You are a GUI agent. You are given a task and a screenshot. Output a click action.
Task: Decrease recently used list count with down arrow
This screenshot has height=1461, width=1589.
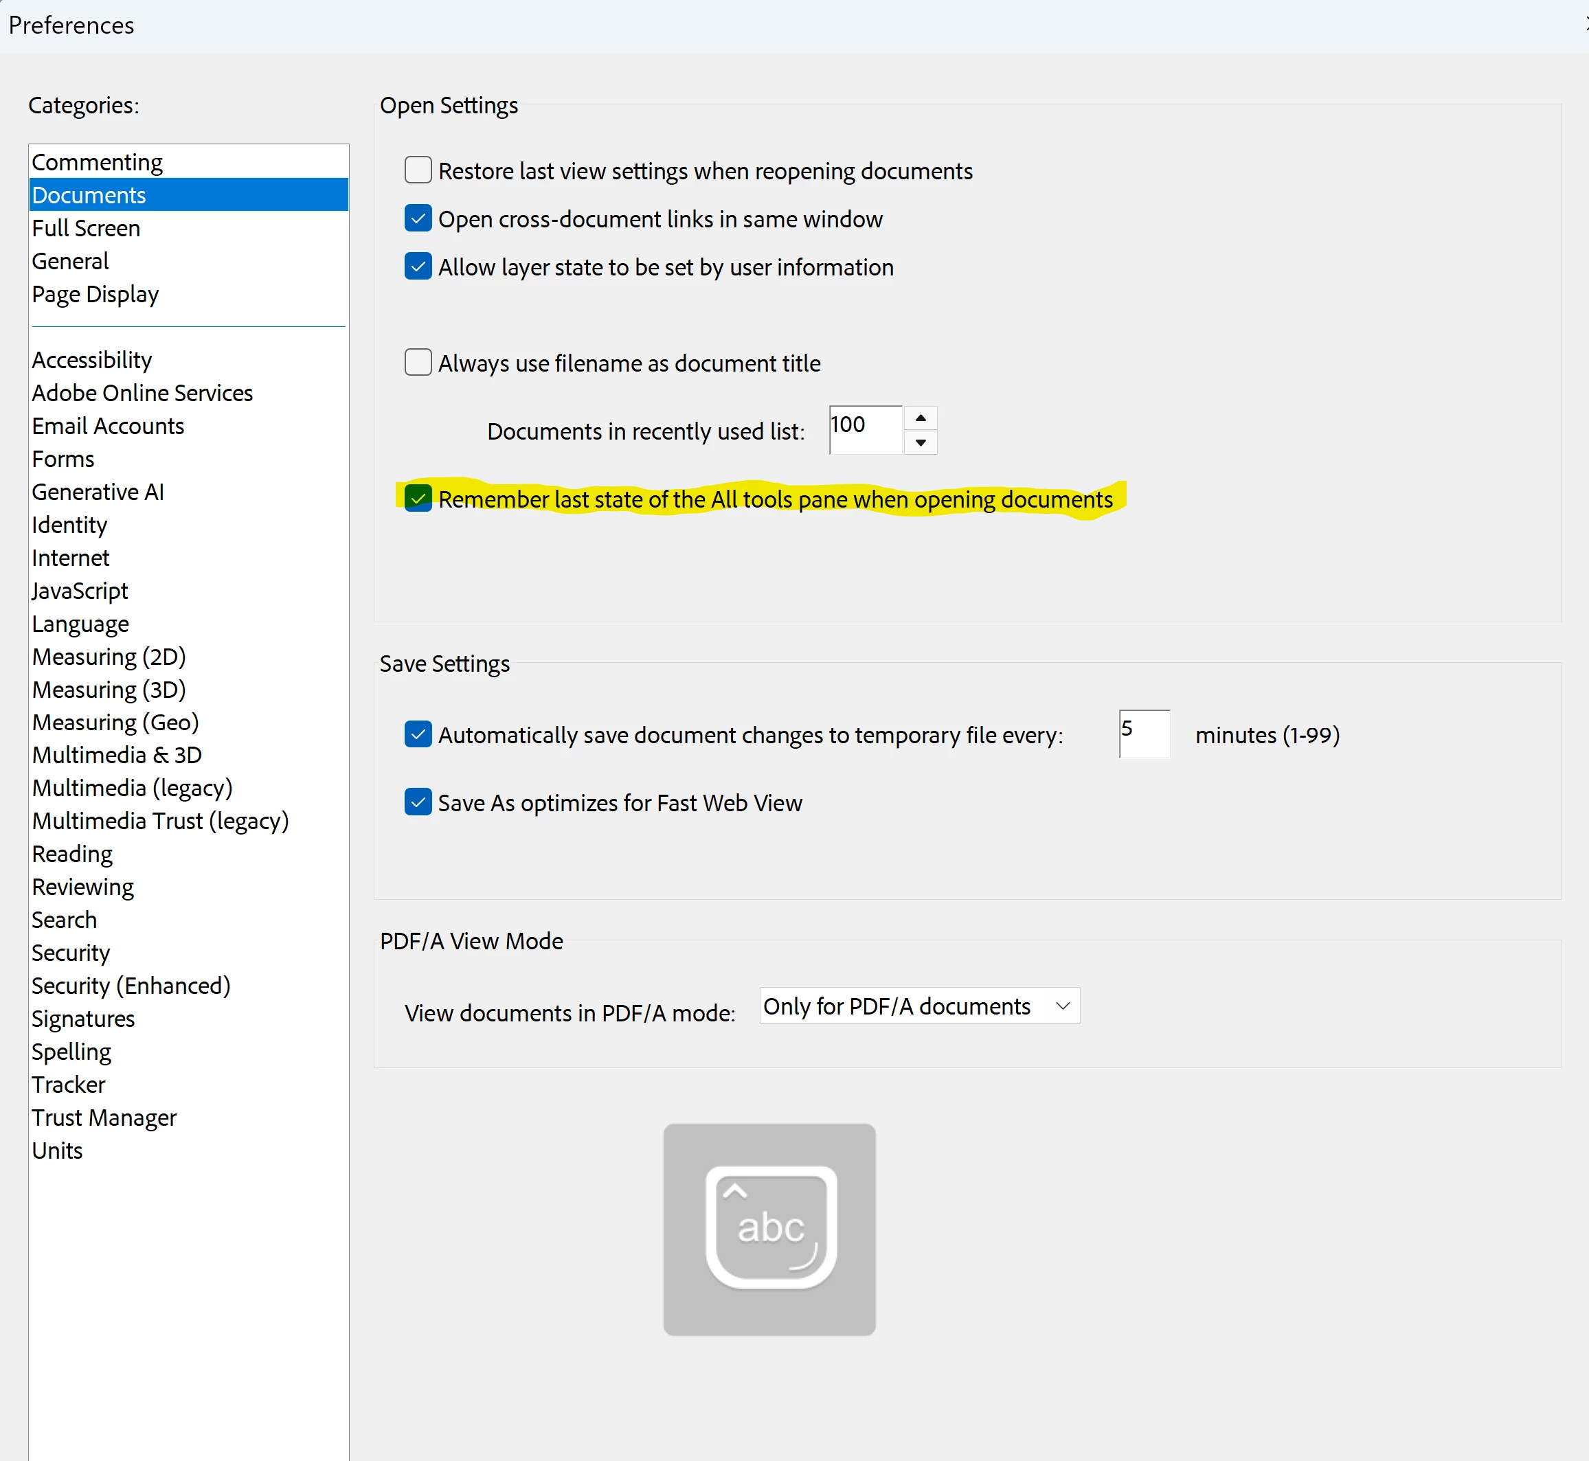coord(920,443)
